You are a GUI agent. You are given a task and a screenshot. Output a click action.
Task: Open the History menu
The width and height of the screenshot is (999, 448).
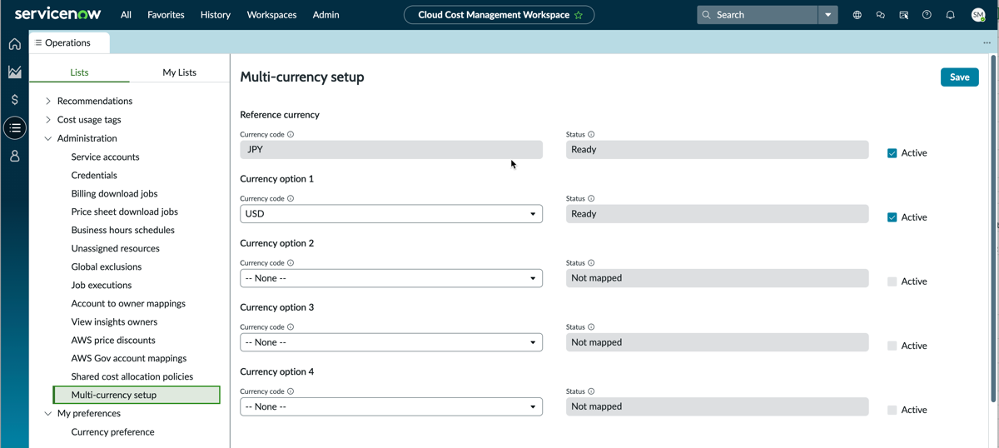[x=216, y=15]
